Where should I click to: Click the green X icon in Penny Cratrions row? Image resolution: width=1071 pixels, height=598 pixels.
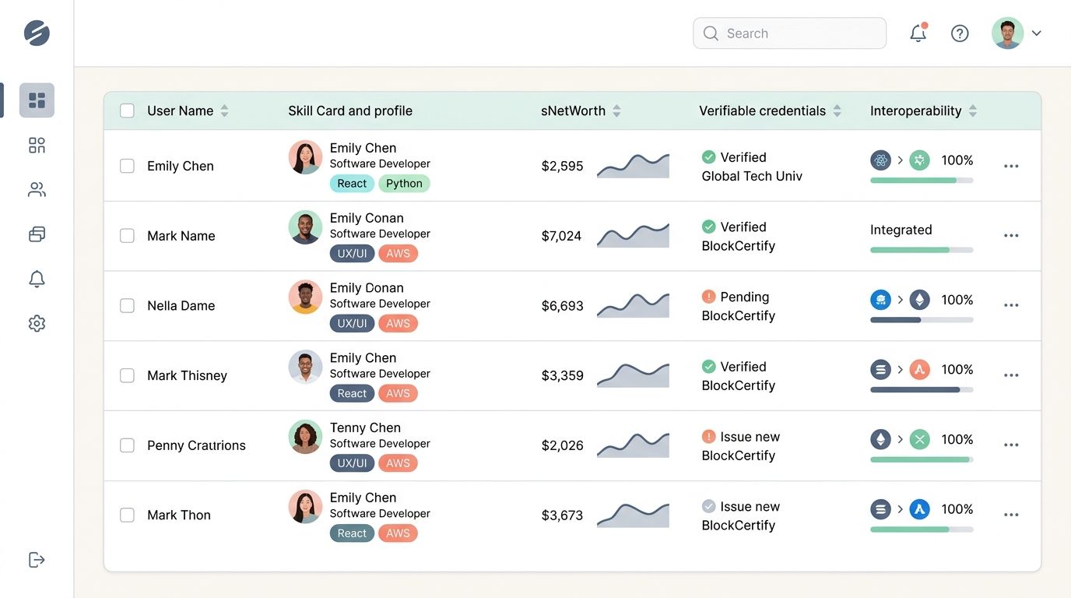pyautogui.click(x=920, y=440)
